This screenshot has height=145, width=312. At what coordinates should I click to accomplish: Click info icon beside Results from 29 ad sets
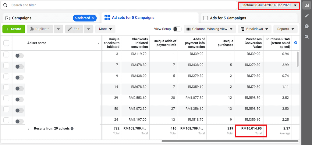[72, 129]
